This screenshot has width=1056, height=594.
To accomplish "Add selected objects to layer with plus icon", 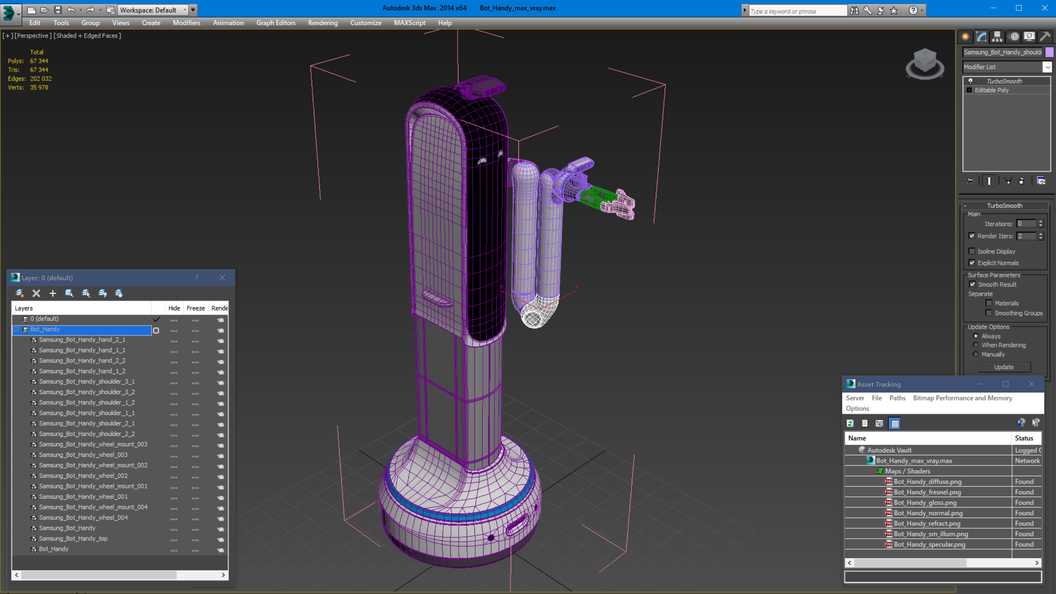I will click(x=52, y=293).
